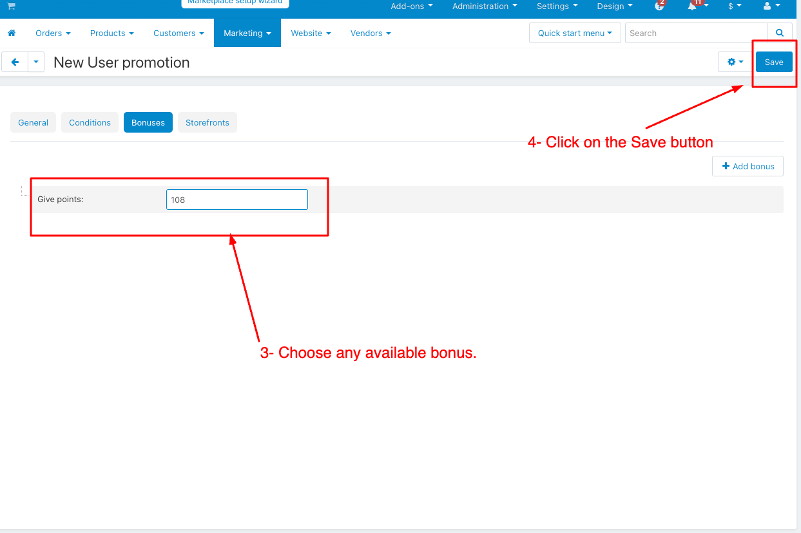Click into the Search text box
Image resolution: width=801 pixels, height=533 pixels.
tap(695, 33)
